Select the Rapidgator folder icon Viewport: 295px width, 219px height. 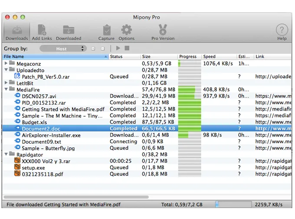pos(12,154)
